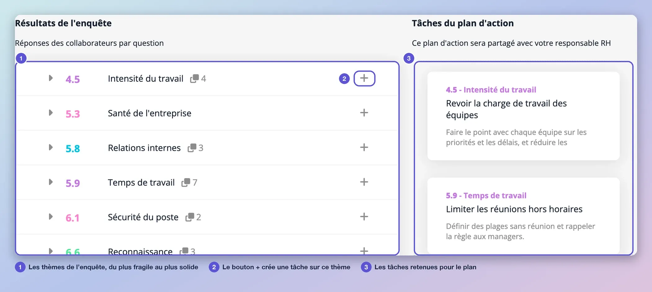Click the 5.9 - Temps de travail card heading
The height and width of the screenshot is (292, 652).
click(486, 195)
